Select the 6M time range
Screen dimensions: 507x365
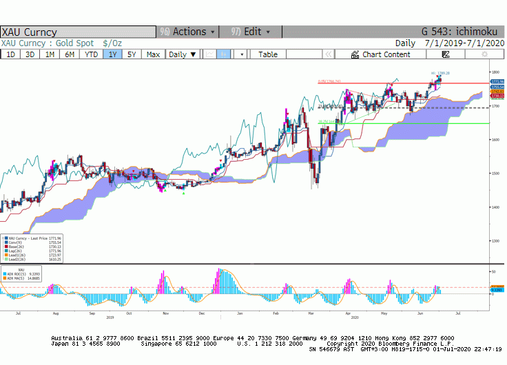[69, 54]
